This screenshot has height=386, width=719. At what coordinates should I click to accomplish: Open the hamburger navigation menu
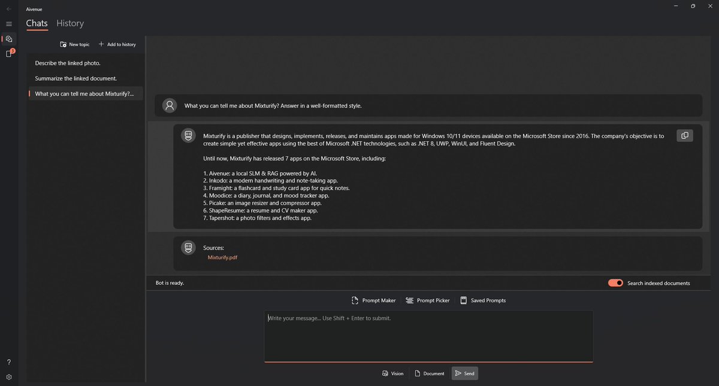pyautogui.click(x=9, y=24)
